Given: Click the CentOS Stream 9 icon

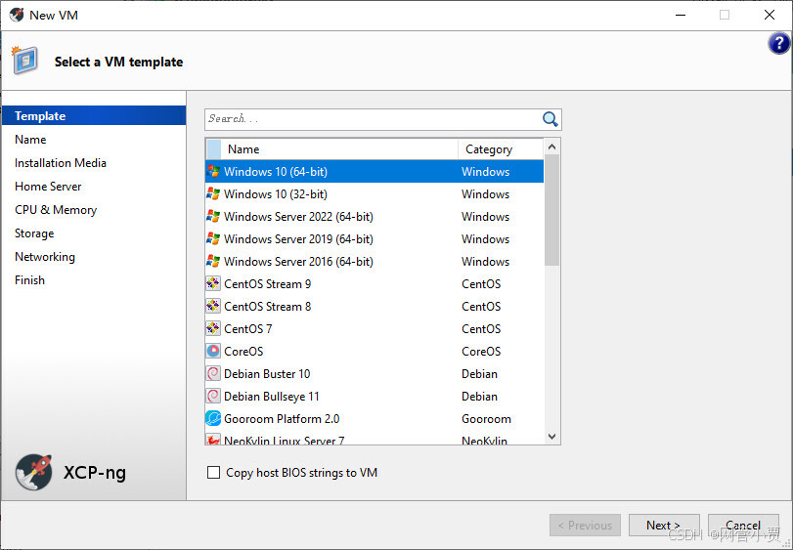Looking at the screenshot, I should tap(213, 284).
